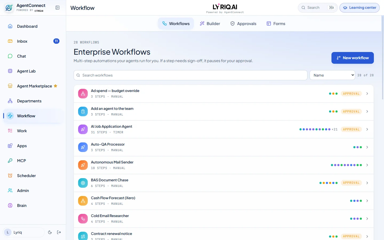
Task: Click the +21 steps indicator
Action: click(x=335, y=129)
